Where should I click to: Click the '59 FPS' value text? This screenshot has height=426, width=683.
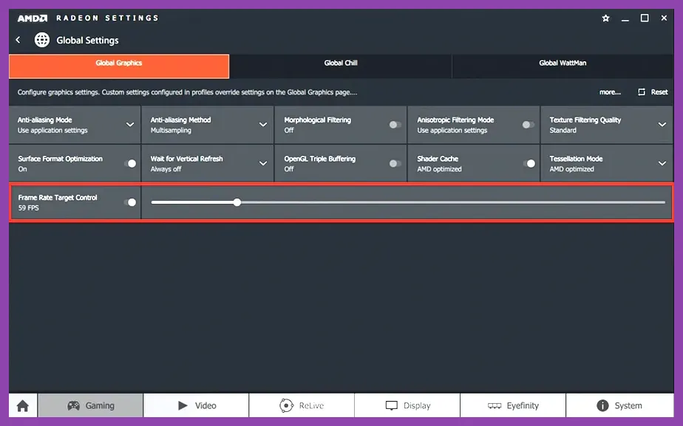28,208
